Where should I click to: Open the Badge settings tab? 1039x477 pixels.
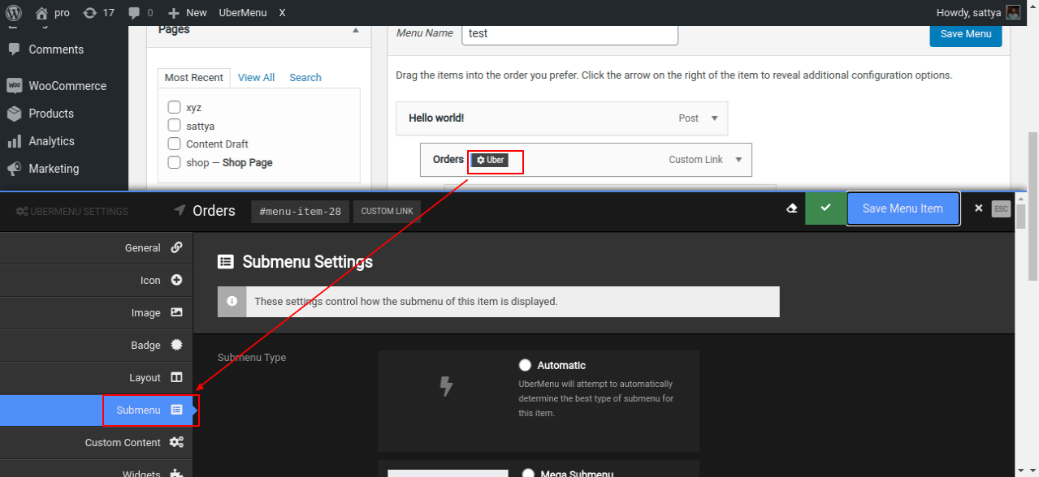(x=96, y=346)
